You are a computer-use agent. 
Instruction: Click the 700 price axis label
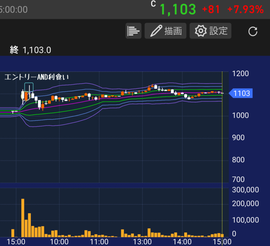[238, 179]
